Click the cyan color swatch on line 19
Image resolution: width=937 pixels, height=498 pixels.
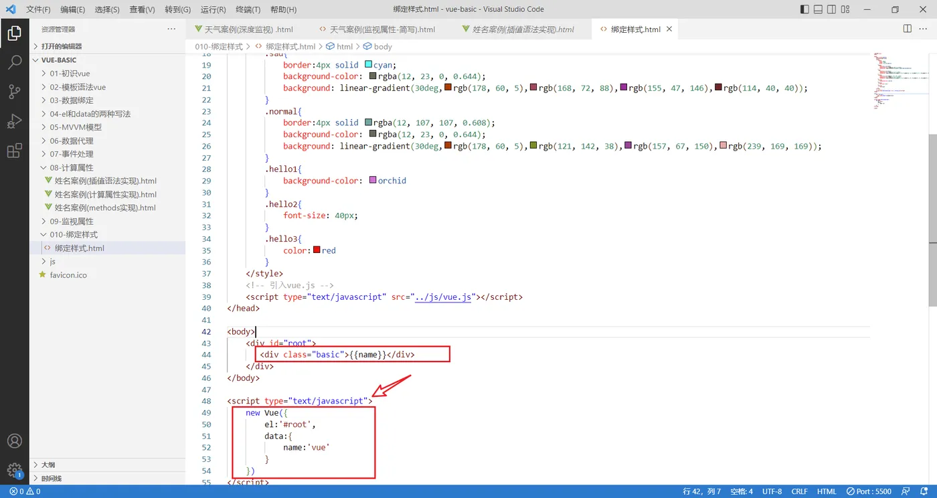(368, 65)
